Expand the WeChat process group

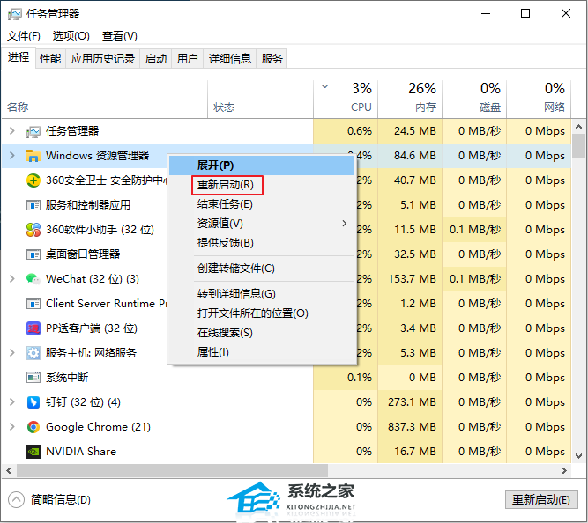tap(12, 279)
